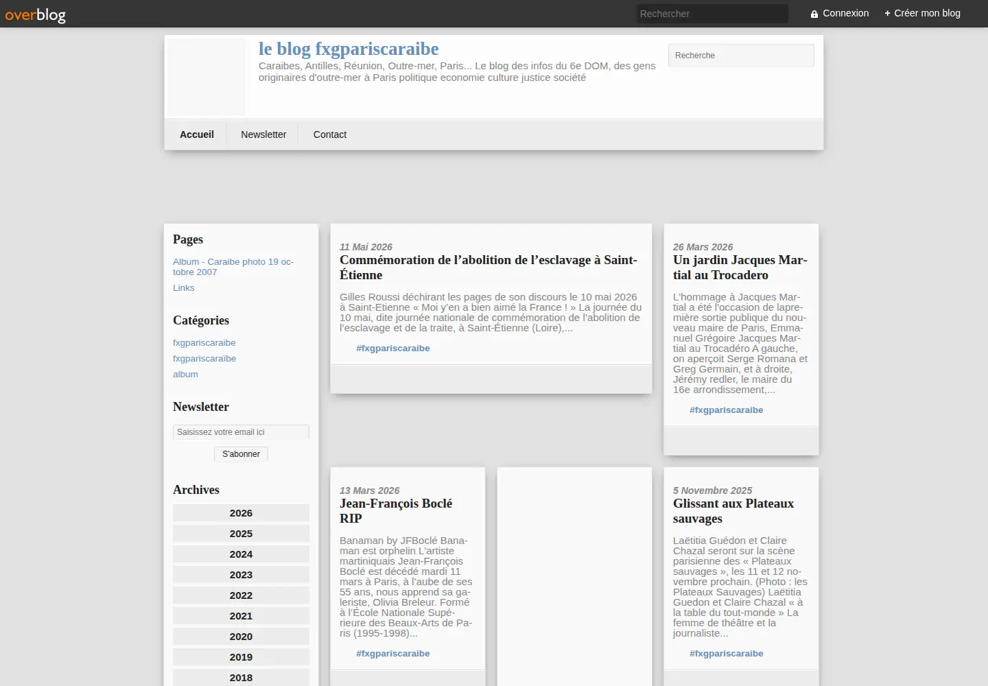Expand the 2024 archive
This screenshot has width=988, height=686.
[241, 554]
